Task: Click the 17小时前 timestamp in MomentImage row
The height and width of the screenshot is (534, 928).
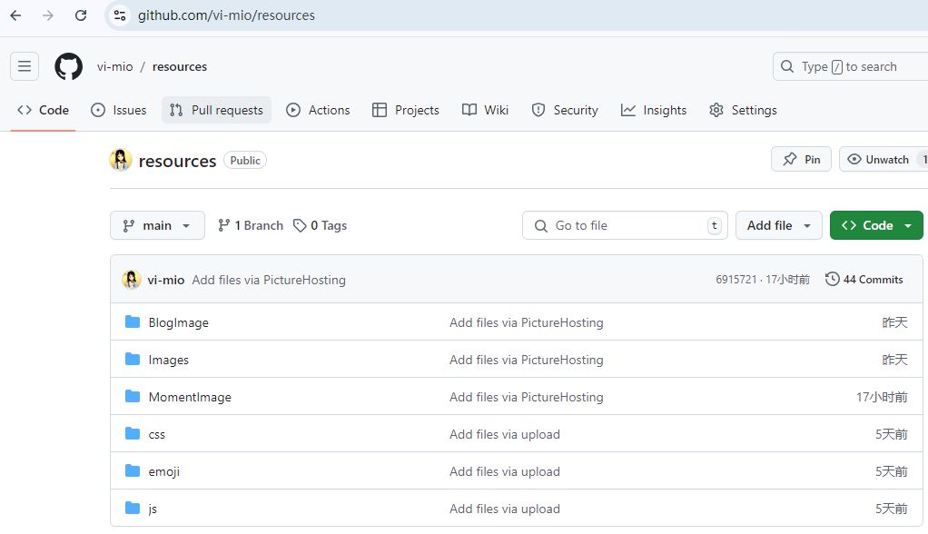Action: pyautogui.click(x=882, y=397)
